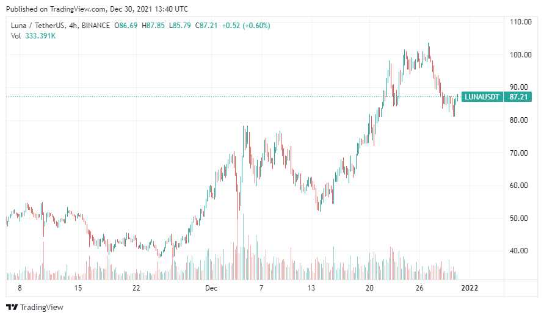Click the 60.00 price axis label
This screenshot has height=318, width=544.
pos(519,186)
